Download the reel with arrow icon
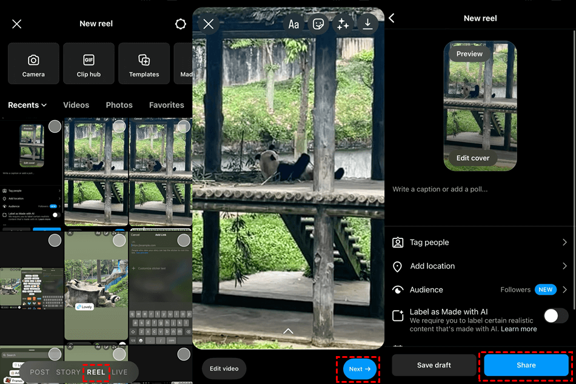576x384 pixels. point(367,24)
